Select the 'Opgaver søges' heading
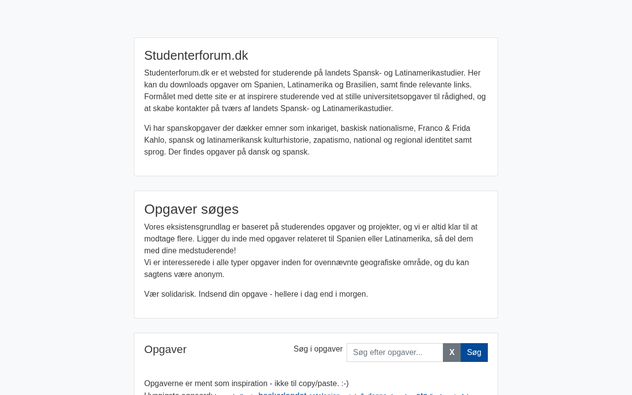 [x=191, y=209]
